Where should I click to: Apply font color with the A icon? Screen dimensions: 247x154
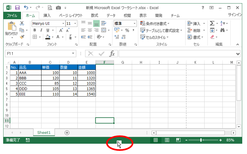click(x=58, y=37)
